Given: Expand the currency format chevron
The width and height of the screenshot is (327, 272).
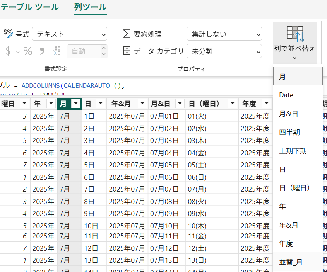Looking at the screenshot, I should click(x=18, y=52).
